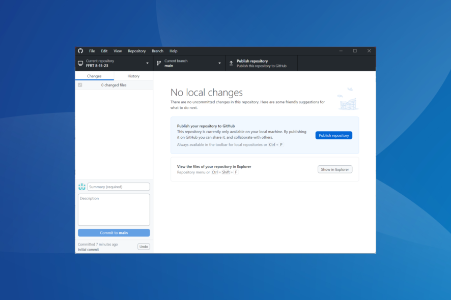
Task: Toggle the select-all checkbox for changed files
Action: pos(80,85)
